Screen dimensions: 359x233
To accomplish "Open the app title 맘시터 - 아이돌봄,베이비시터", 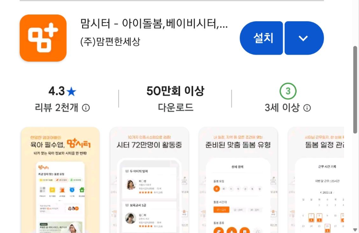I will click(x=154, y=23).
